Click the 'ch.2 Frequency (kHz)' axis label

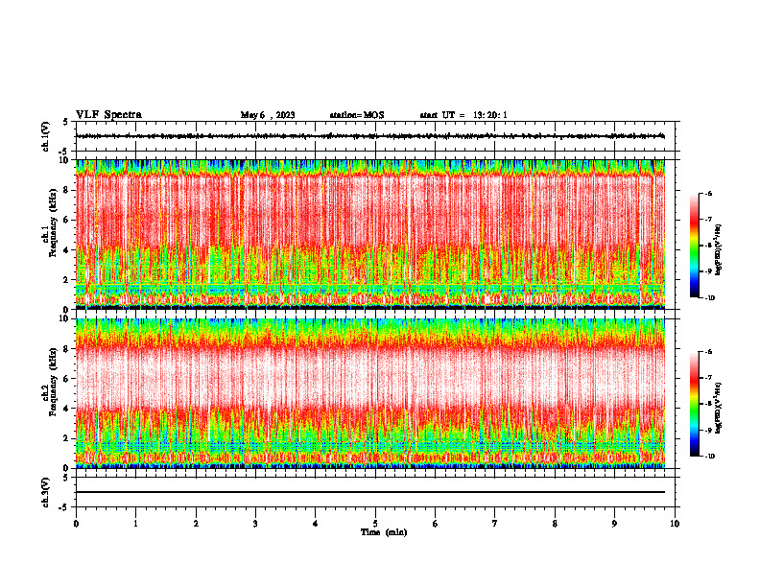pos(50,382)
